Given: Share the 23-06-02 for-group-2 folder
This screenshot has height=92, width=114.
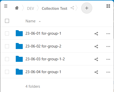Looking at the screenshot, I should tap(96, 47).
